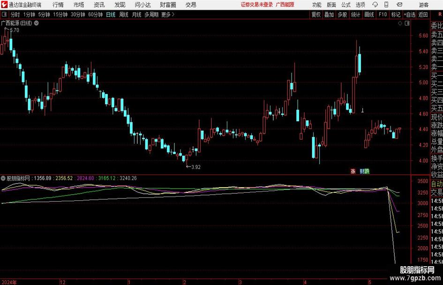Open the 功能 menu
Viewport: 443px width, 285px height.
[317, 5]
